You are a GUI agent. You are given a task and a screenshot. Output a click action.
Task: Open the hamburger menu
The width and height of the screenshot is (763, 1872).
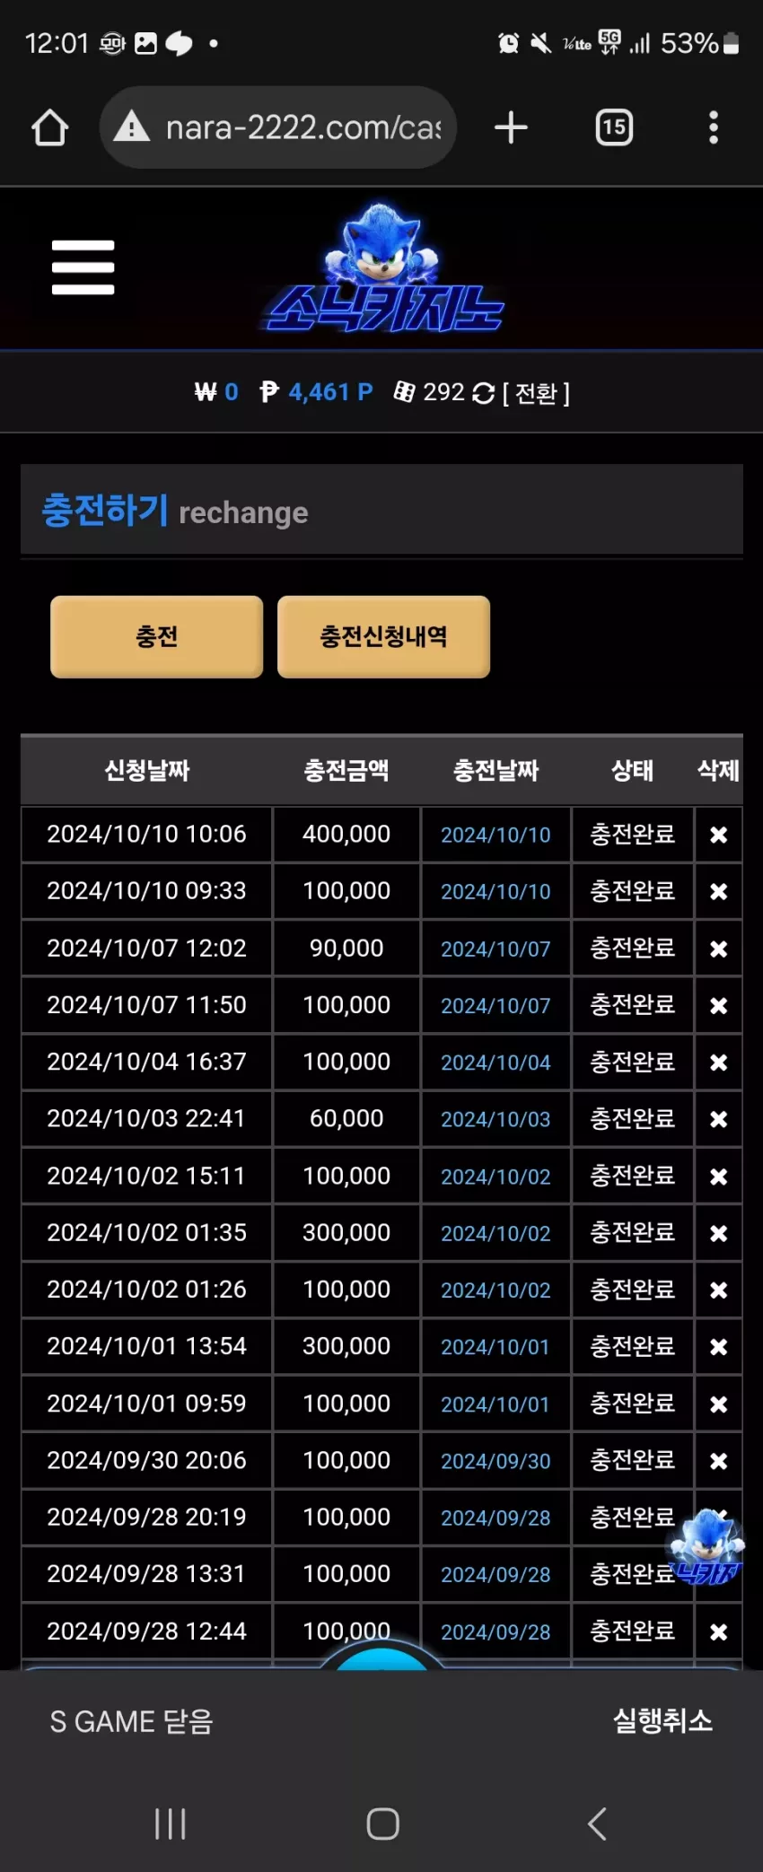(83, 267)
